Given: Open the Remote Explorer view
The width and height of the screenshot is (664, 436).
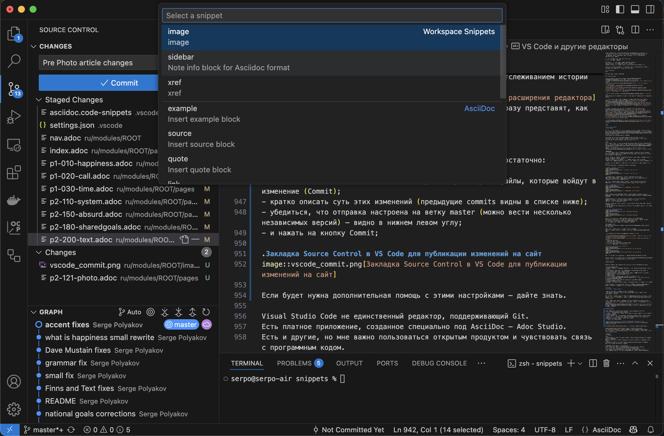Looking at the screenshot, I should click(14, 145).
